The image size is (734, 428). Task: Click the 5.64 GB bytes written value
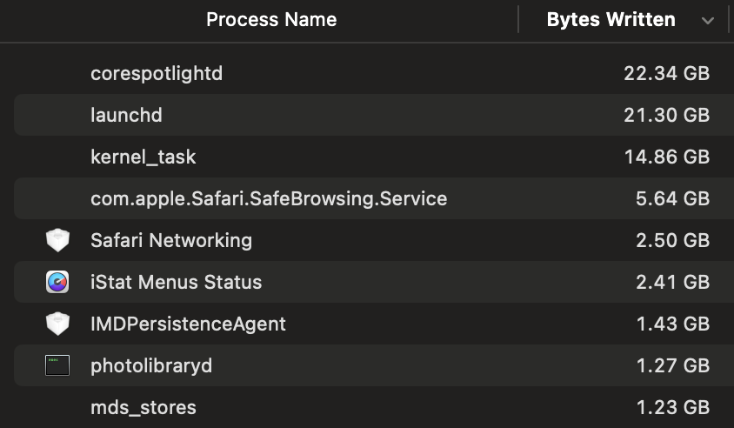[672, 198]
